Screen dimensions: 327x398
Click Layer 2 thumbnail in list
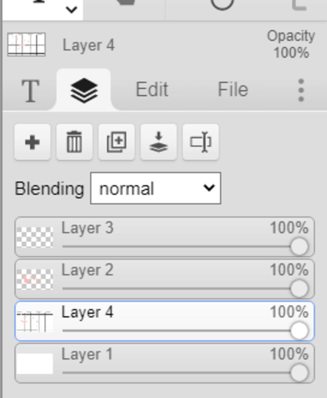[35, 279]
